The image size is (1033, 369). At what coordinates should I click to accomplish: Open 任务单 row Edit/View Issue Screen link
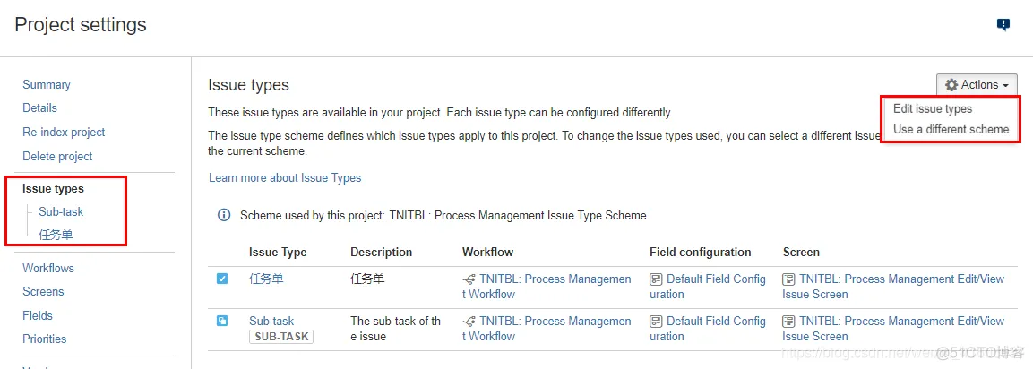(893, 287)
